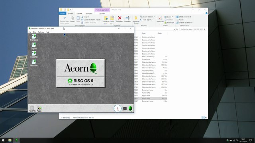Click Copier le chemin d'accès
Image resolution: width=255 pixels, height=143 pixels.
coord(91,20)
